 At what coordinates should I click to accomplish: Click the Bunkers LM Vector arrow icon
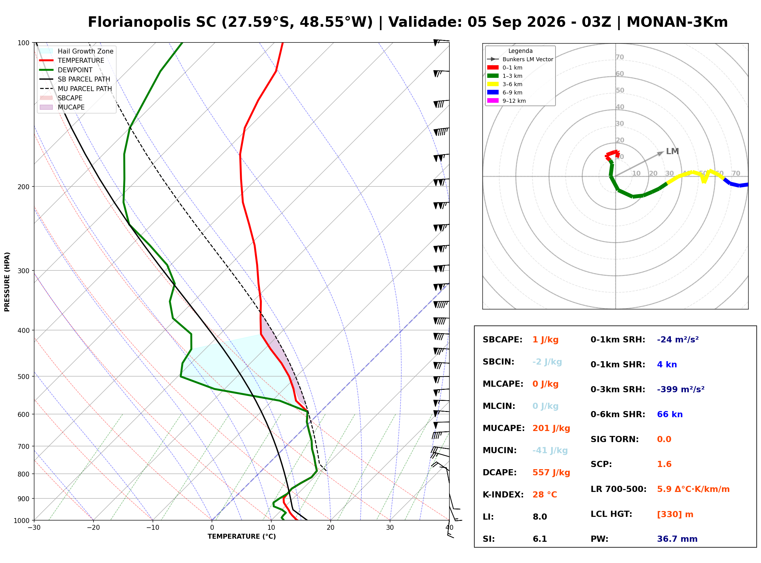492,59
